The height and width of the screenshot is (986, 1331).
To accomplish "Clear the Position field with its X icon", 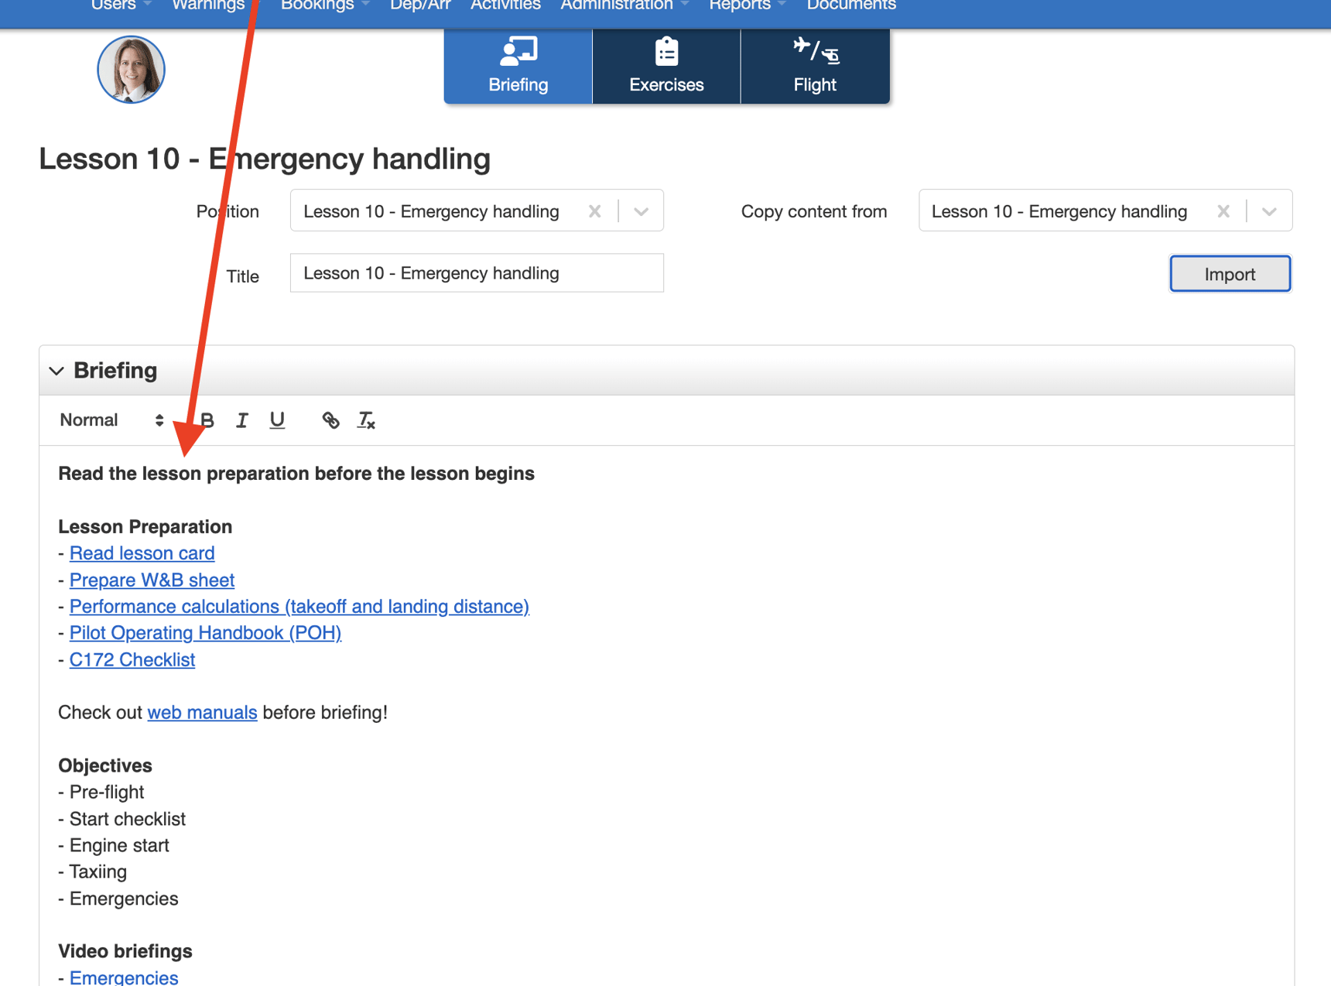I will [594, 211].
